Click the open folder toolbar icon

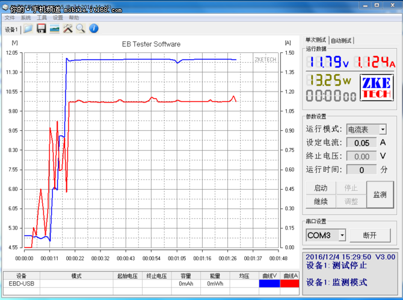[28, 29]
